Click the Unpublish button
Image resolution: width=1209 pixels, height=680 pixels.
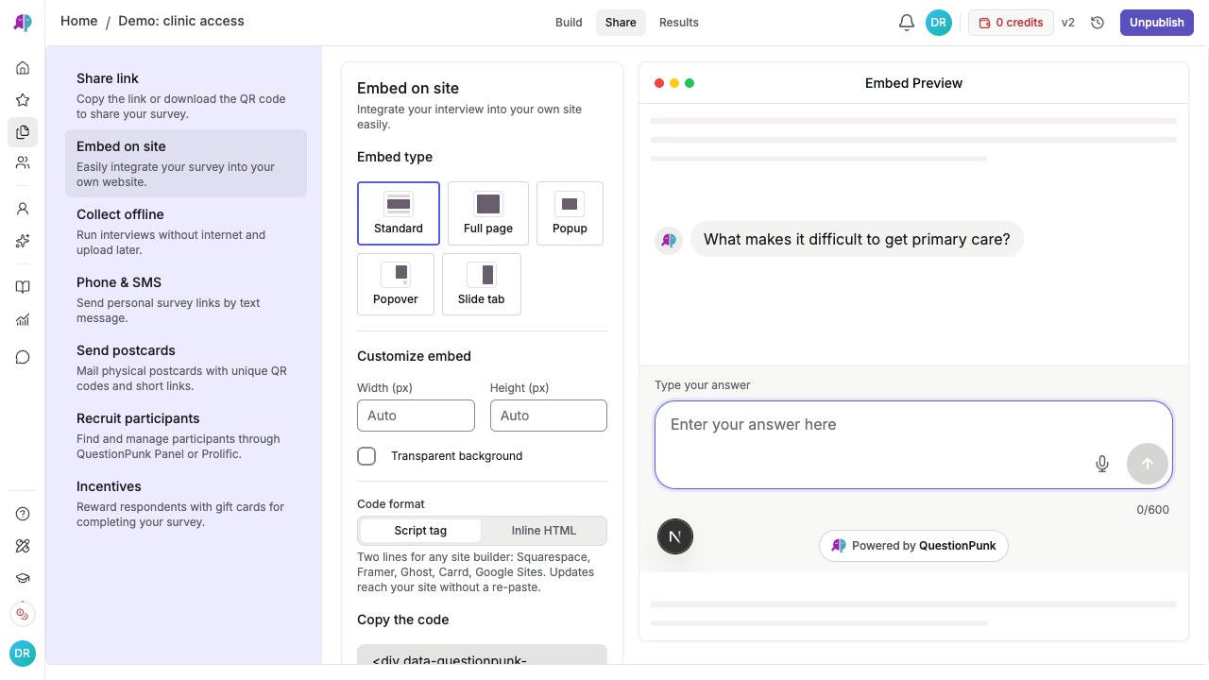click(x=1157, y=23)
